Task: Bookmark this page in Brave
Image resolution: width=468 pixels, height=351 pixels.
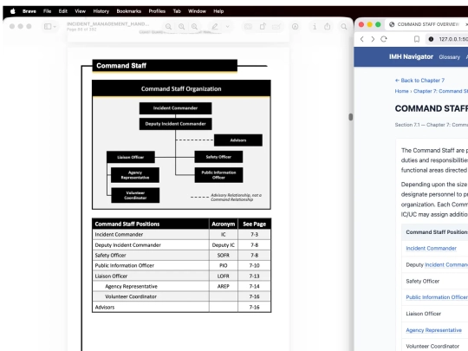Action: [x=417, y=39]
